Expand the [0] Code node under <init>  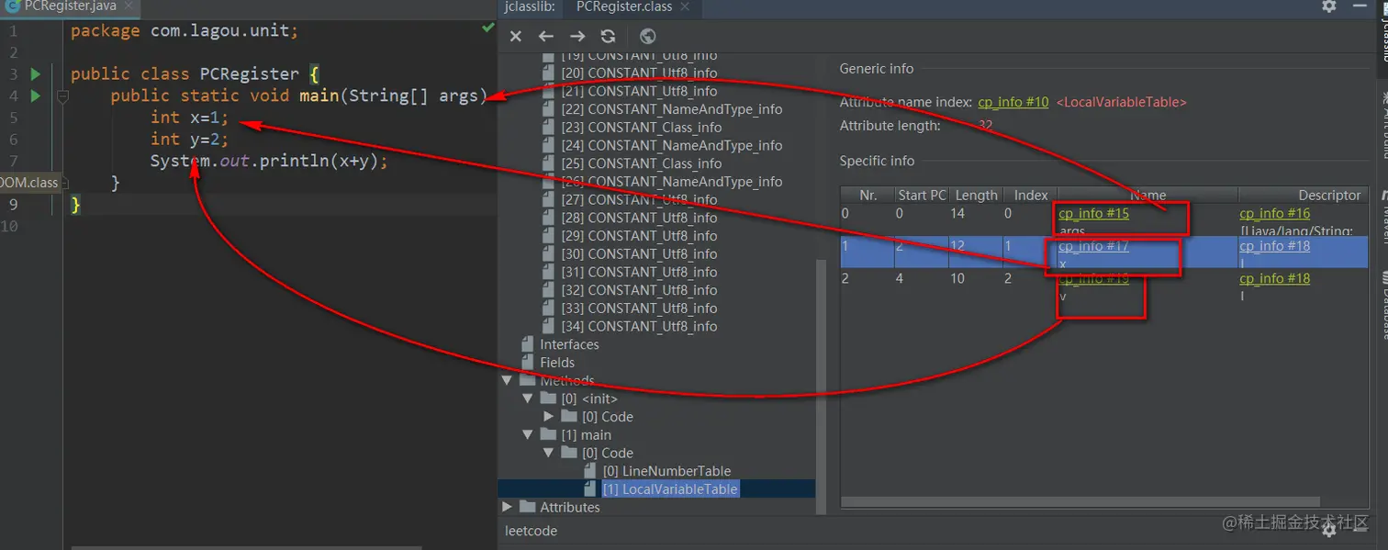(x=549, y=417)
